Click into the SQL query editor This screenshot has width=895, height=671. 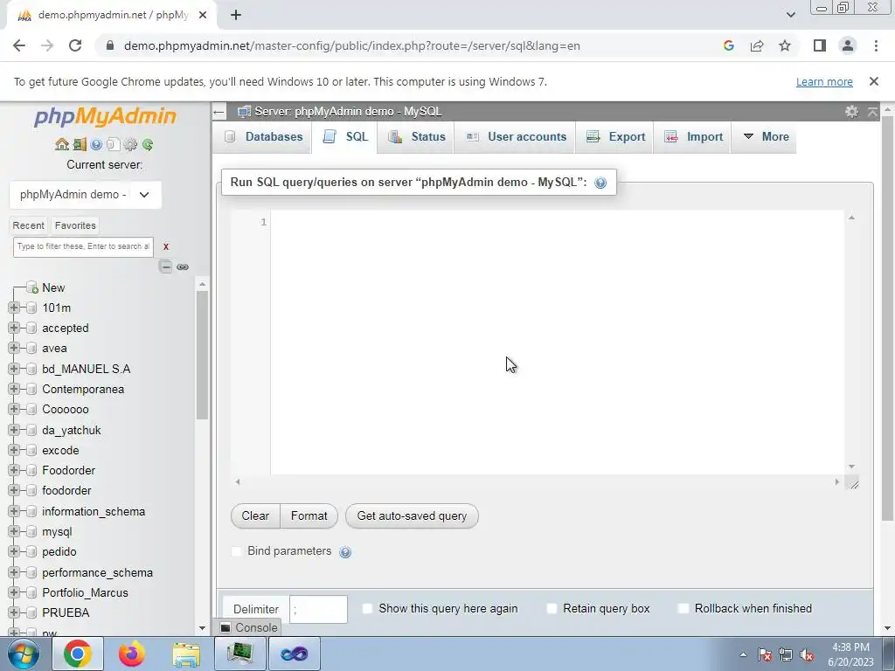coord(557,342)
